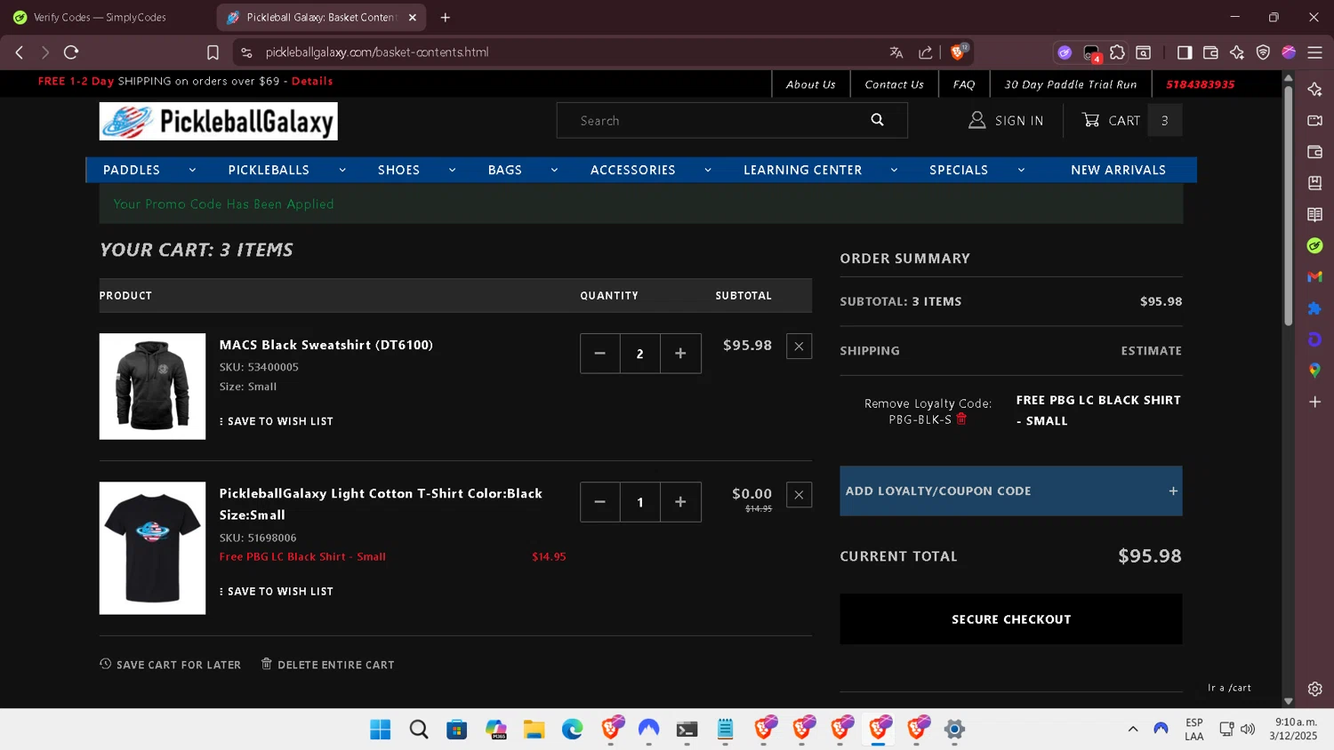1334x750 pixels.
Task: Open the FAQ page
Action: coord(964,84)
